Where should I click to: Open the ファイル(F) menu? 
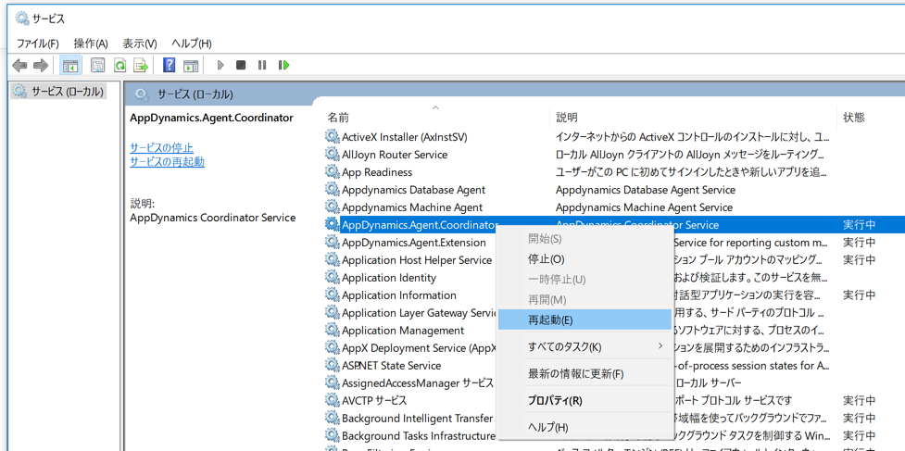pyautogui.click(x=38, y=44)
